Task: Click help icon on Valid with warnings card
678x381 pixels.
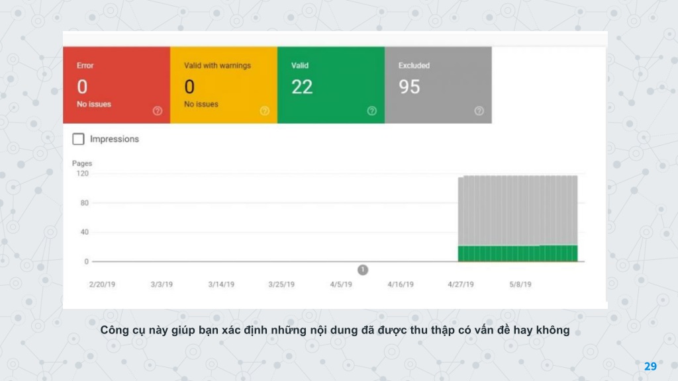Action: coord(265,111)
